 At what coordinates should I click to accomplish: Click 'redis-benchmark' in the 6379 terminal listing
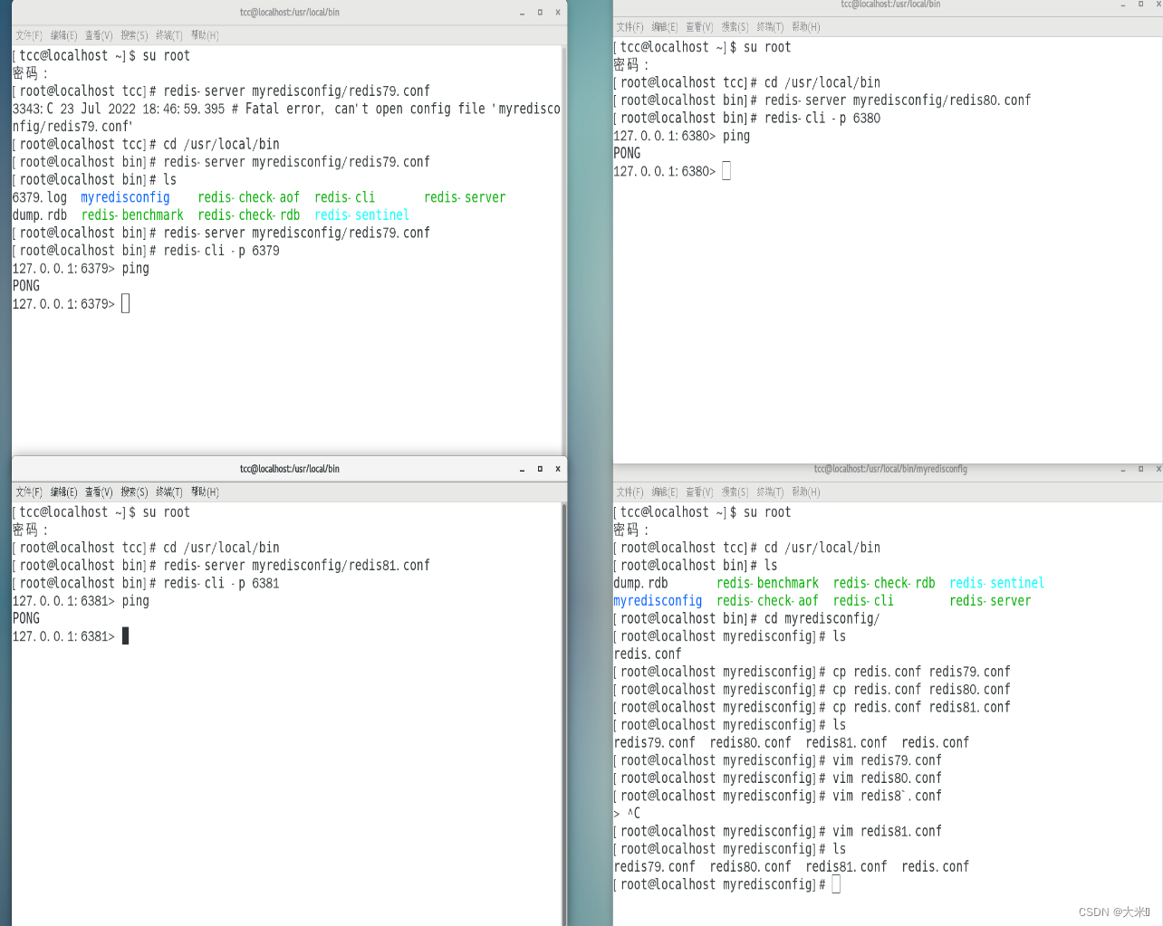coord(132,215)
